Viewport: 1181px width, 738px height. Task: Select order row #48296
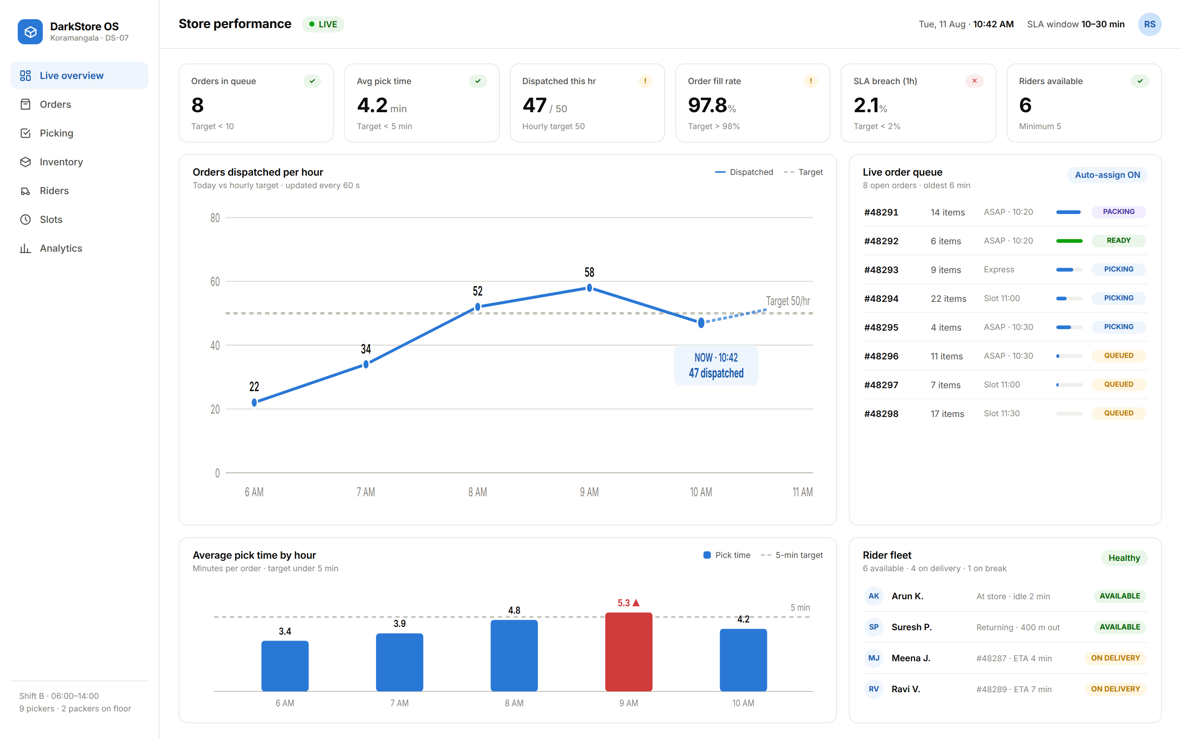tap(1005, 356)
